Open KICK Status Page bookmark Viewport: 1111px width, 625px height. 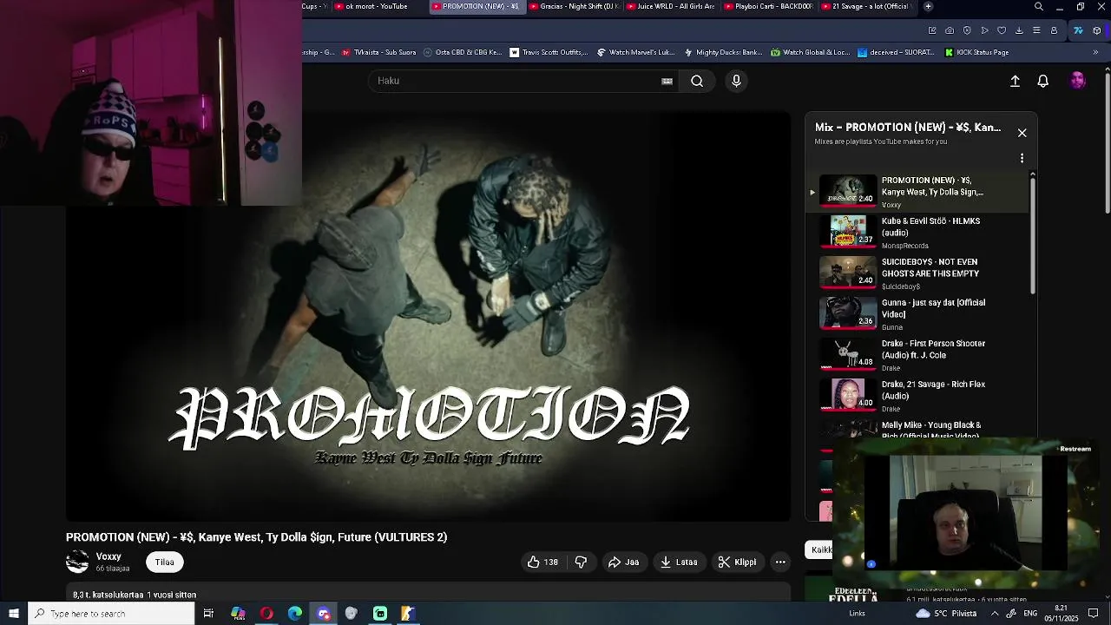[x=976, y=52]
